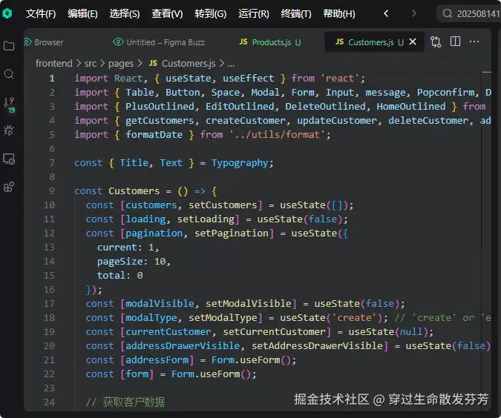501x418 pixels.
Task: Open the Search icon in activity bar
Action: (x=9, y=74)
